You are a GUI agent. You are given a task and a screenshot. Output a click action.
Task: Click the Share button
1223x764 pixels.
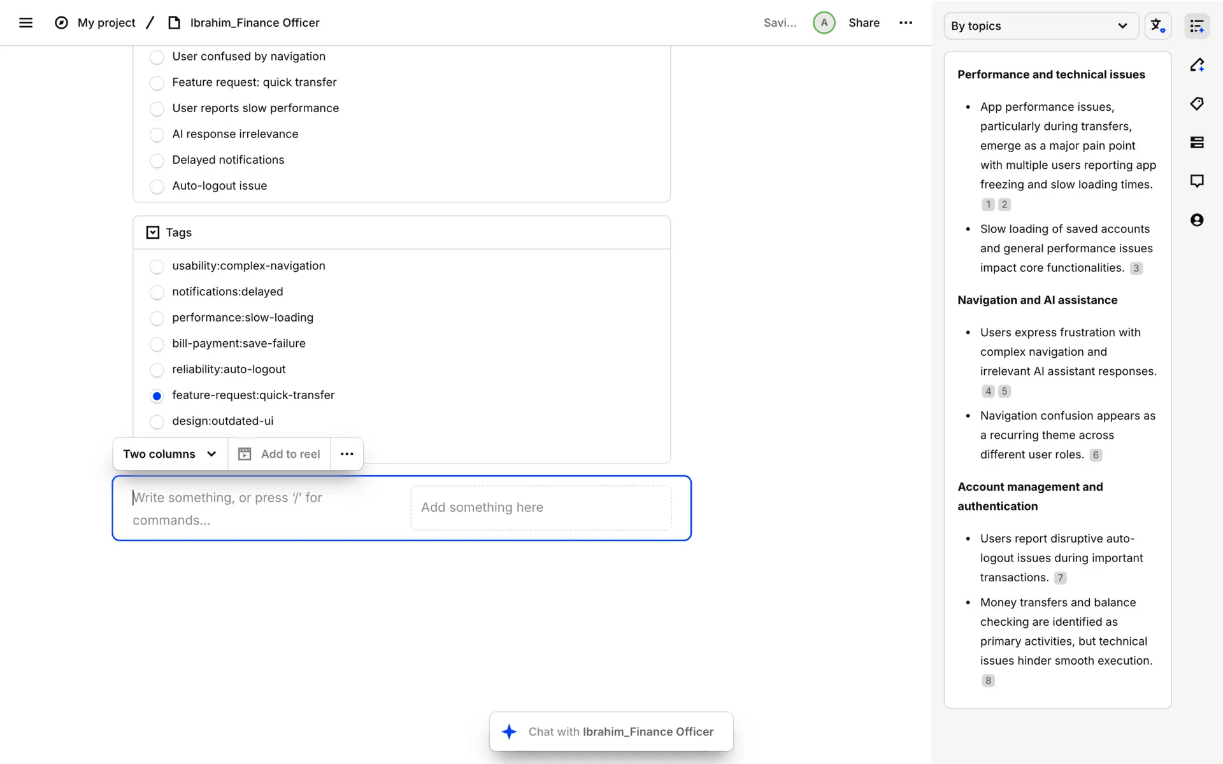pos(864,23)
